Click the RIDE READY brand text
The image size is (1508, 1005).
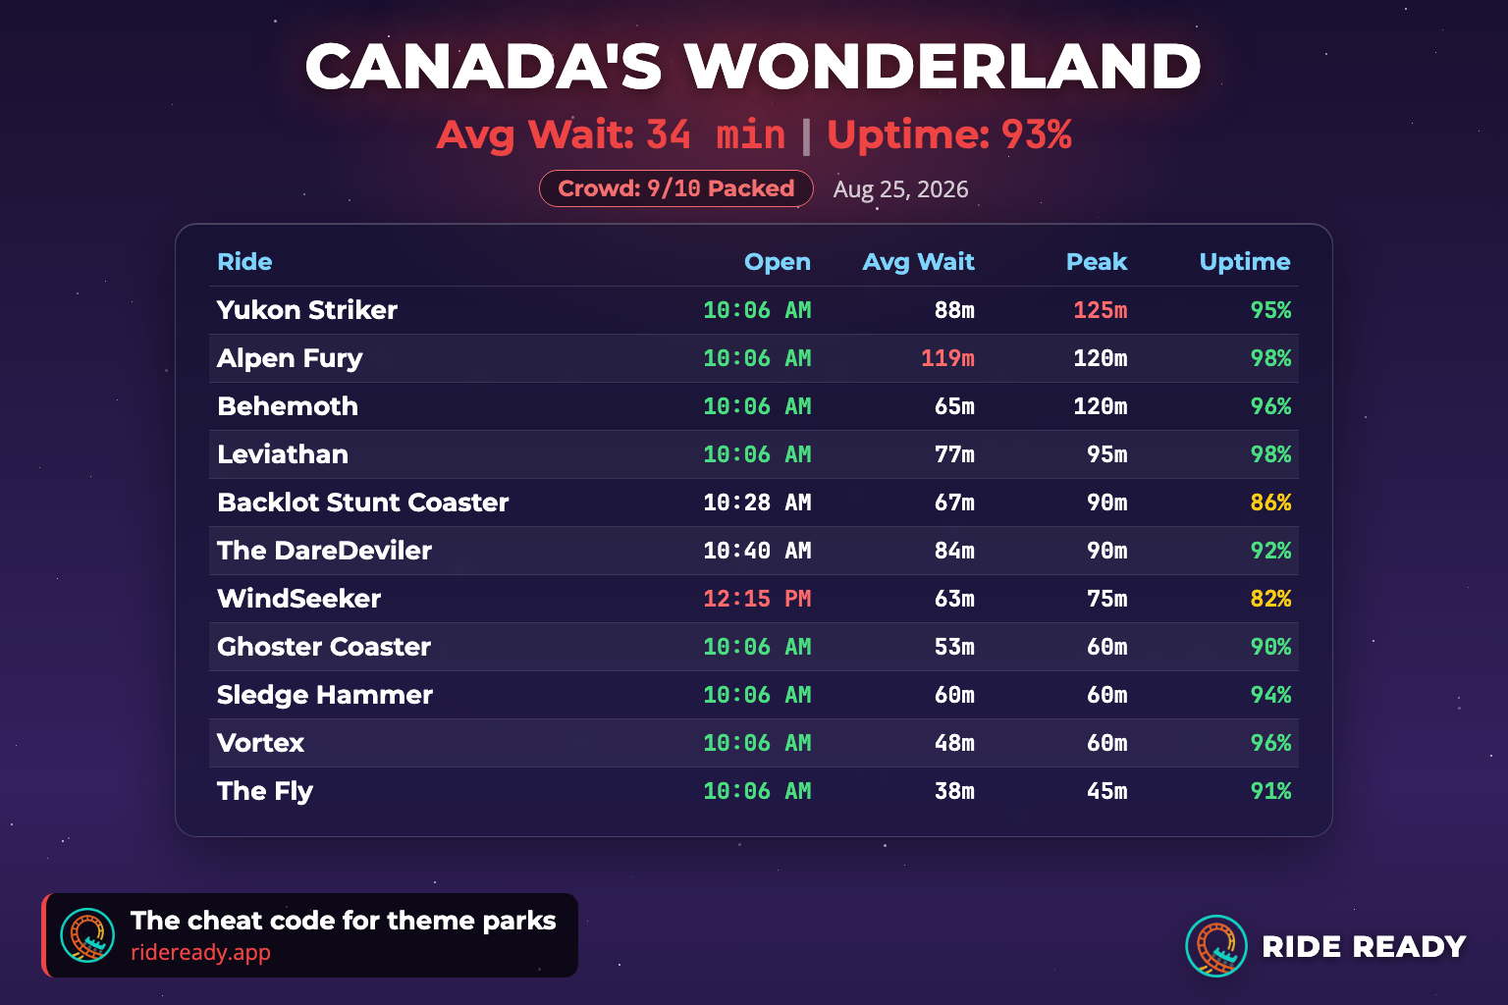coord(1364,946)
